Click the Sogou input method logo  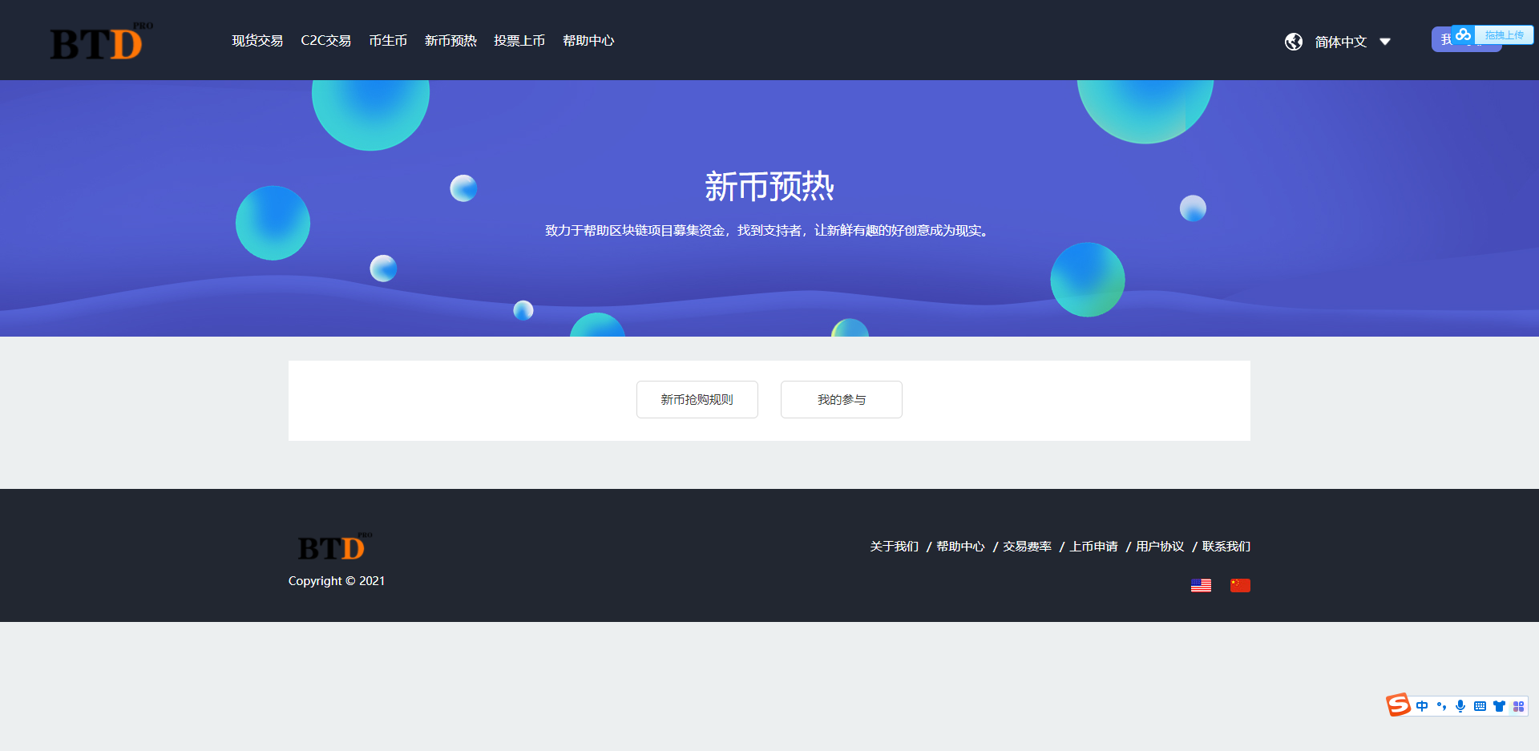tap(1398, 705)
